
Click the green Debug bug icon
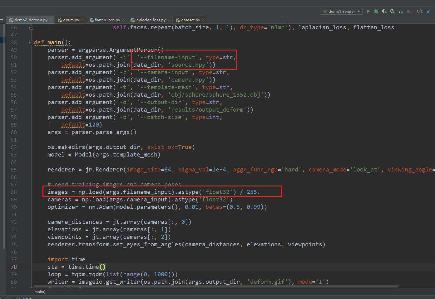click(376, 11)
